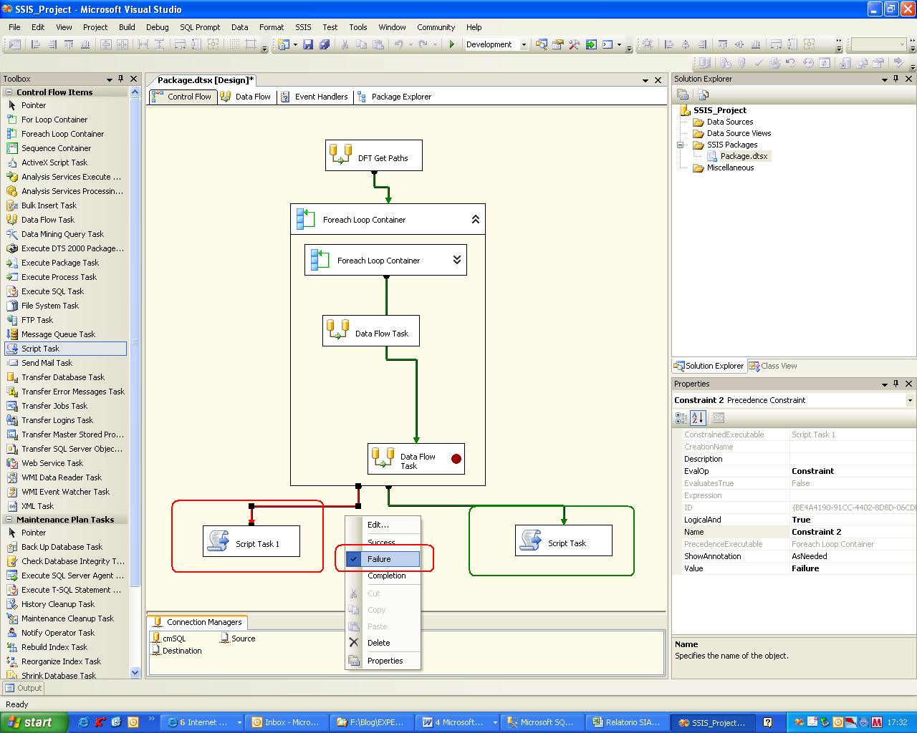
Task: Open the Constraint 2 object dropdown
Action: click(910, 400)
